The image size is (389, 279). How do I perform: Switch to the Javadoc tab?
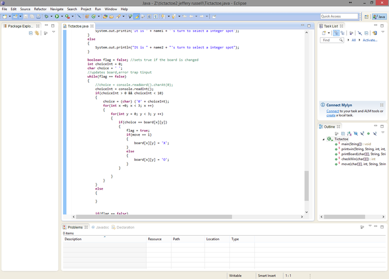pyautogui.click(x=101, y=227)
